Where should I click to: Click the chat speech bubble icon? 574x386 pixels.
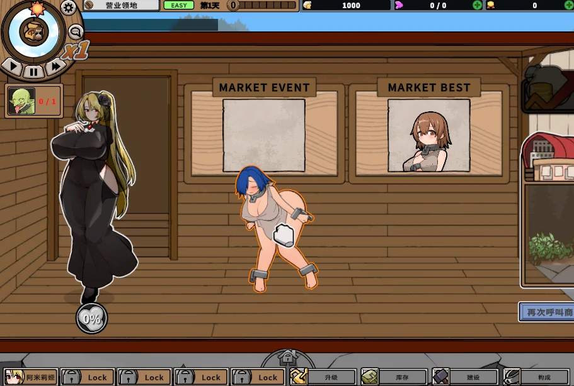click(76, 31)
